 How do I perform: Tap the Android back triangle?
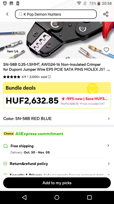click(24, 197)
